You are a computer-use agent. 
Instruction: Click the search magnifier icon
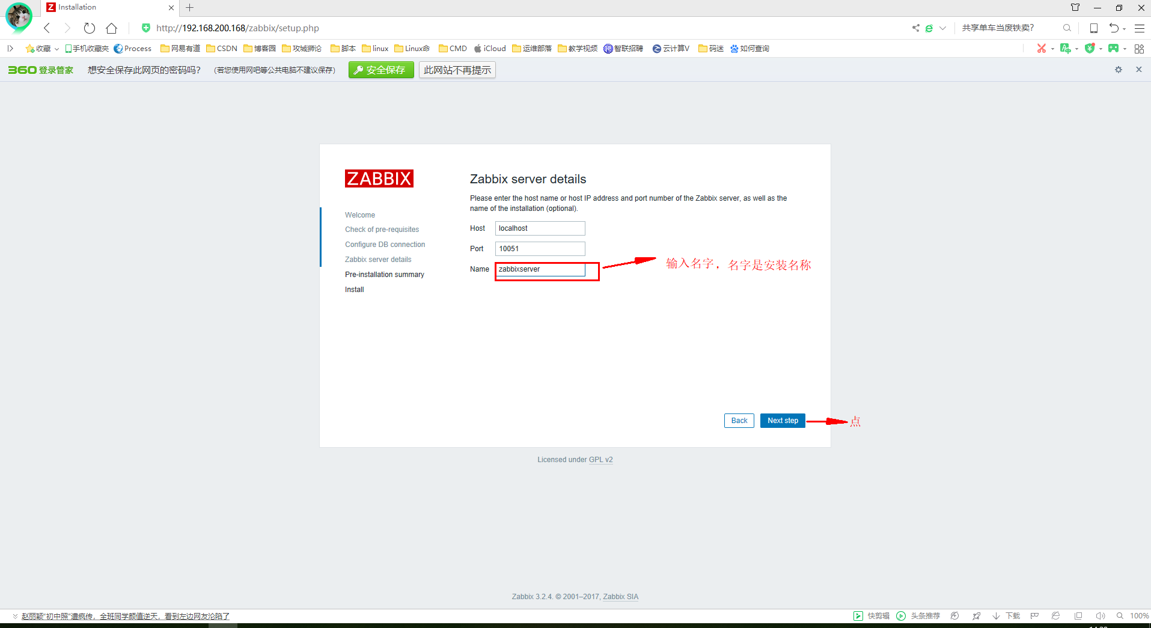1067,28
